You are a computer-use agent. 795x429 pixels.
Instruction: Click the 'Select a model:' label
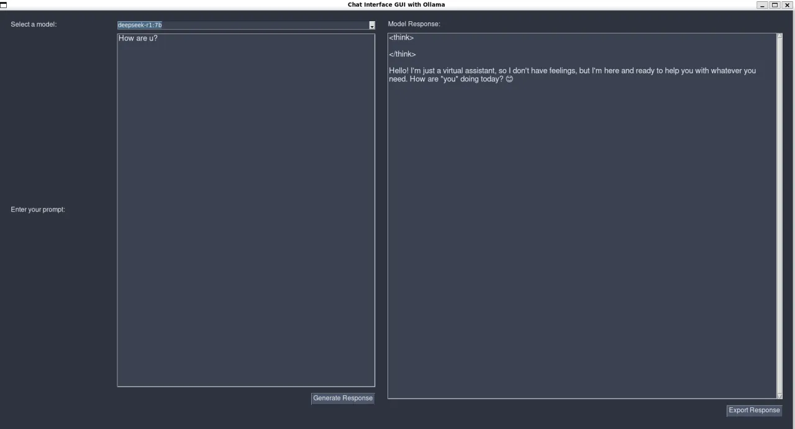pos(34,24)
